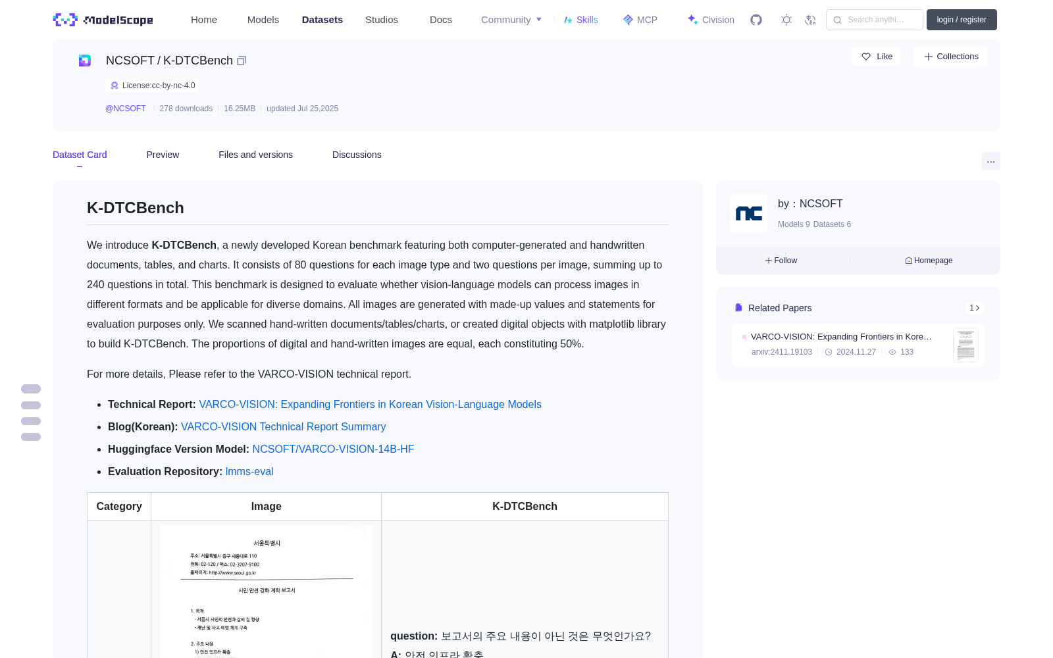Click 'updated Jul 25,2025' text
1053x658 pixels.
click(302, 109)
